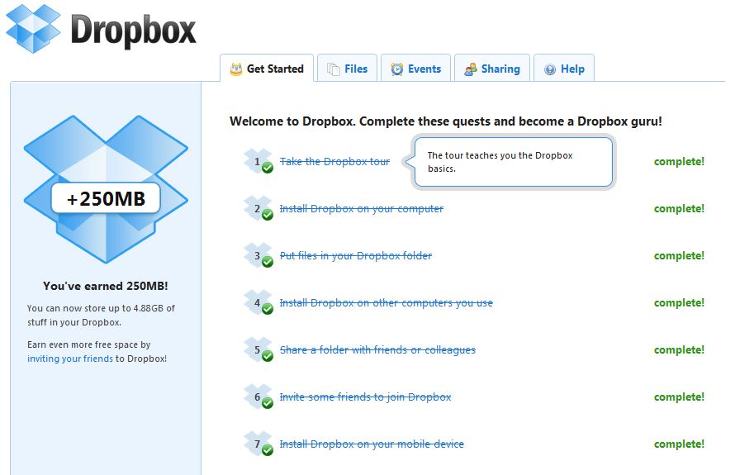Open 'Install Dropbox on other computers you use'
Screen dimensions: 735x475
386,303
